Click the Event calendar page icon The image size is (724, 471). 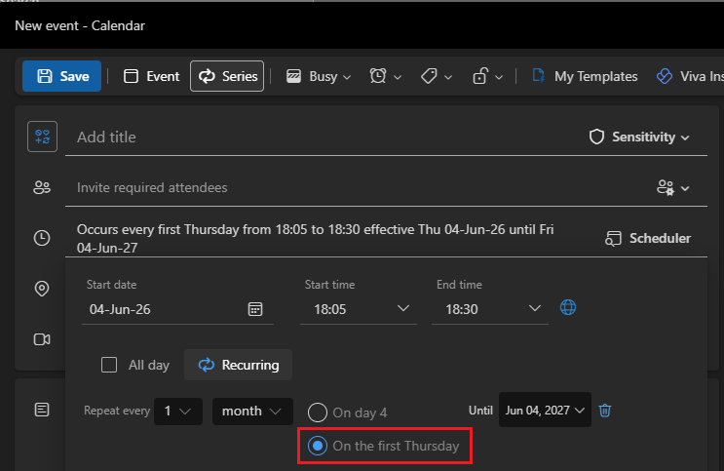click(132, 76)
